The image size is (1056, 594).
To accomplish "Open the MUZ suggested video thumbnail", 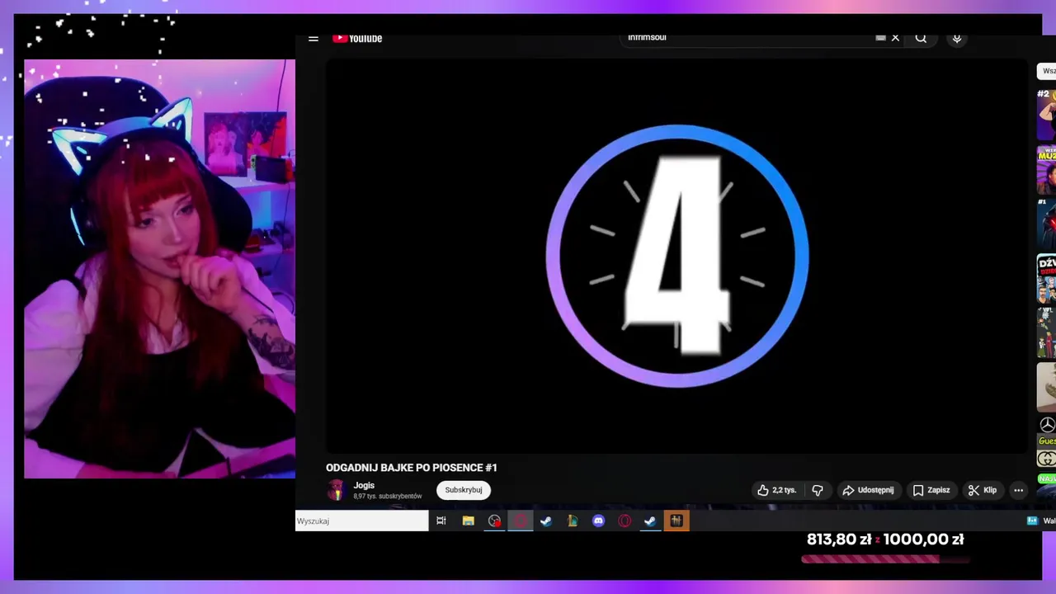I will pyautogui.click(x=1046, y=169).
